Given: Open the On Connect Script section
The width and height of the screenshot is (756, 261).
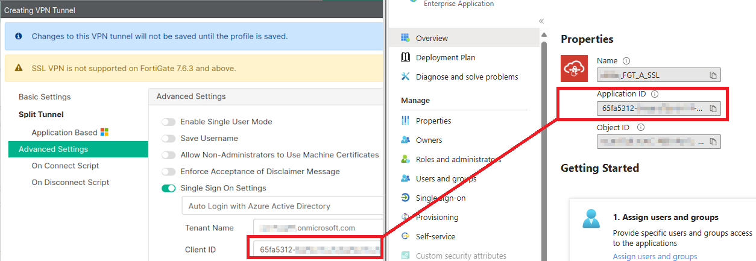Looking at the screenshot, I should 65,166.
